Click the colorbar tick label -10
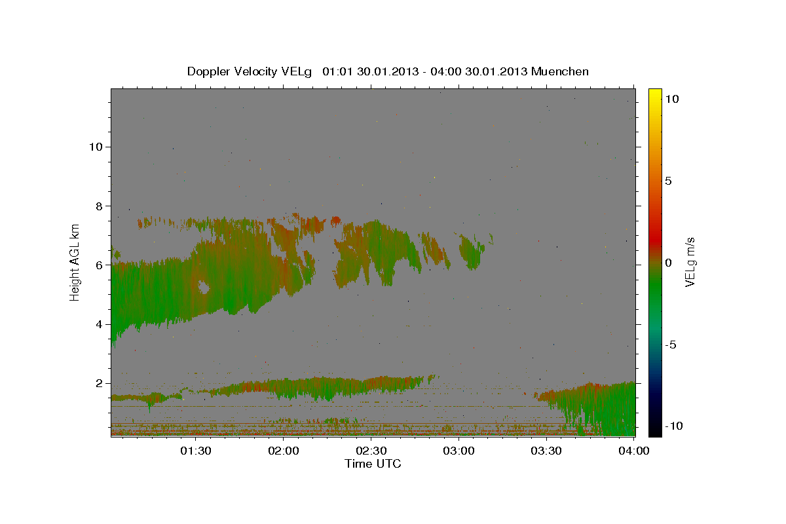This screenshot has width=786, height=524. click(673, 426)
